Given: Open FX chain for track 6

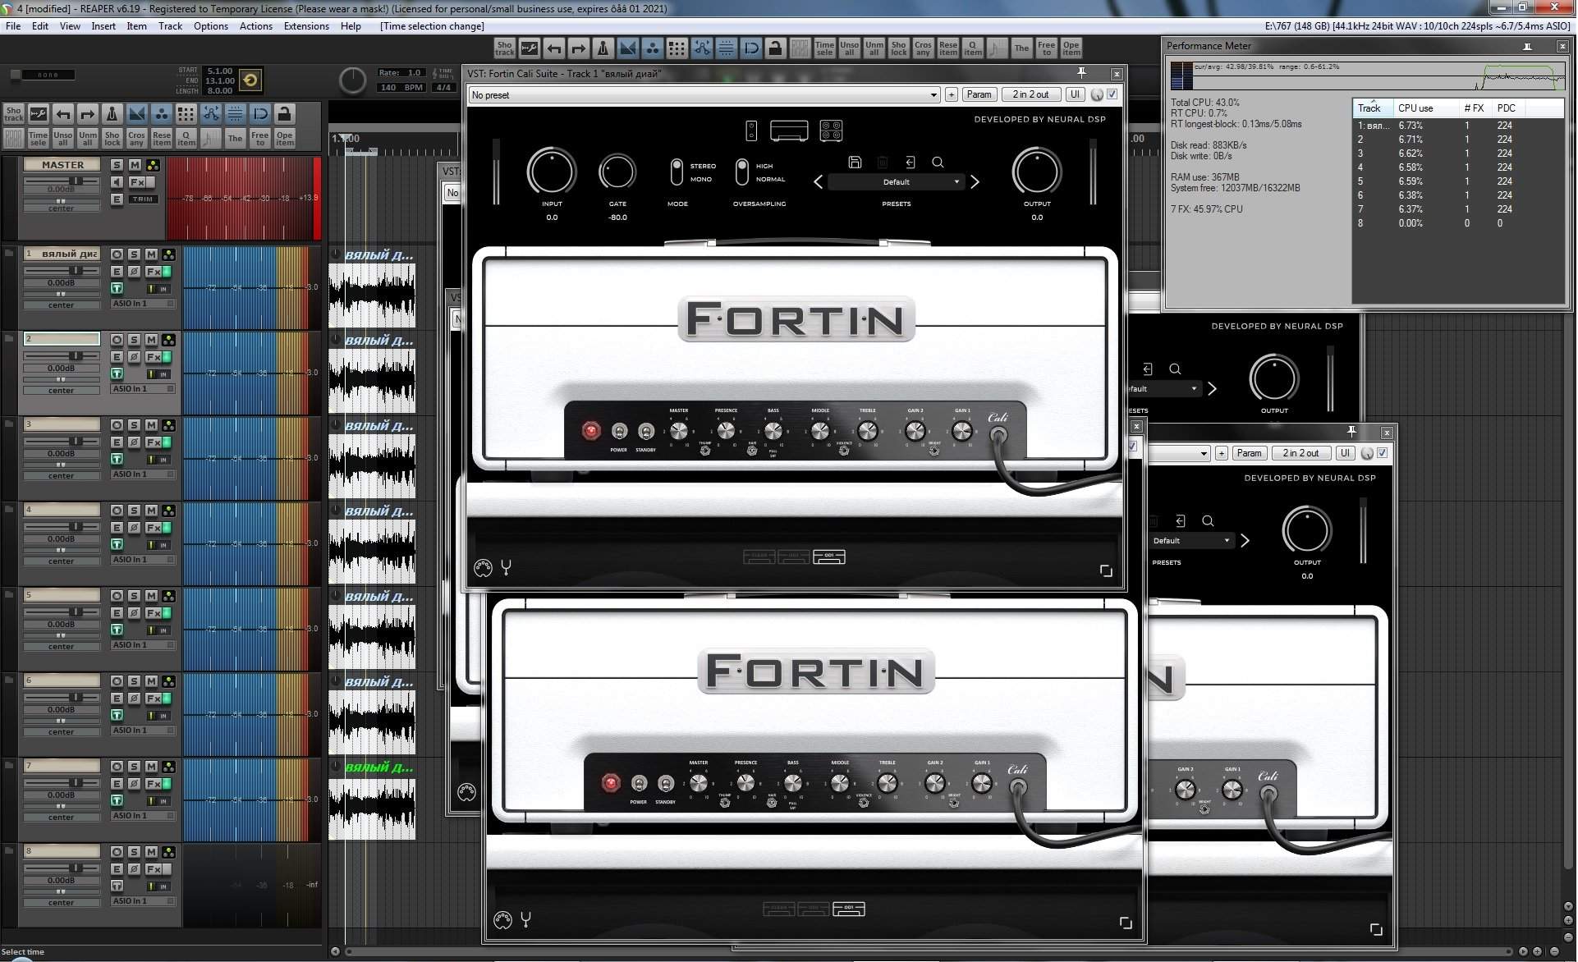Looking at the screenshot, I should (x=153, y=699).
